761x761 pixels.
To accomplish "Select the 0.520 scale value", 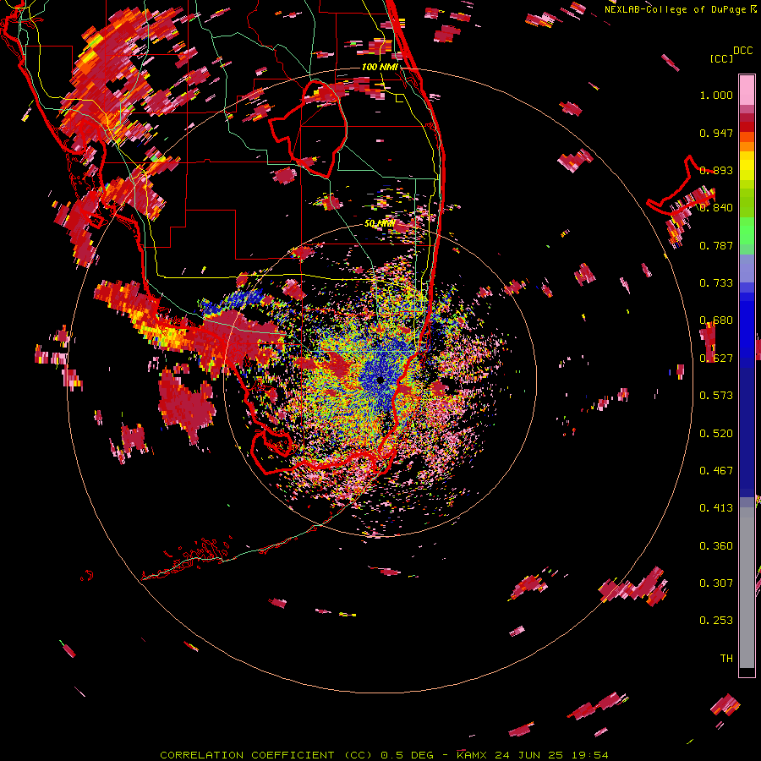I will (x=716, y=434).
